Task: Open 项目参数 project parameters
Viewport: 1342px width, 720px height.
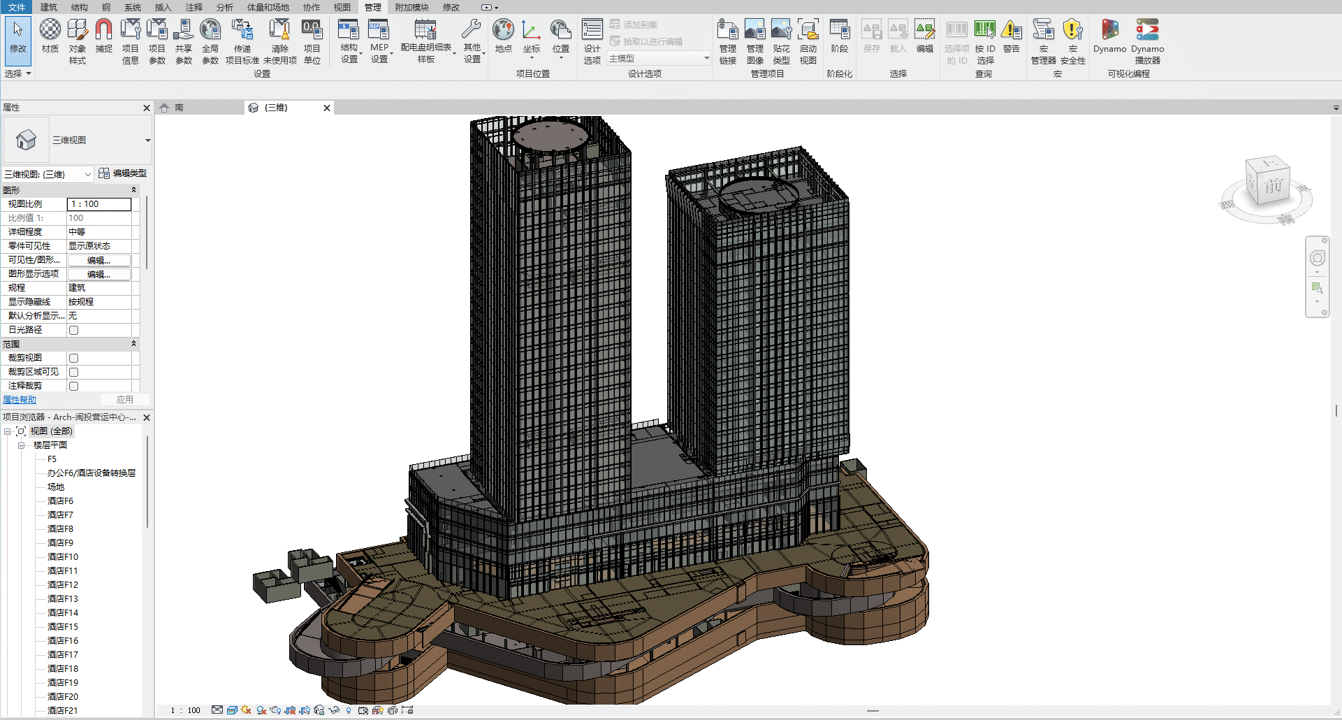Action: [x=157, y=41]
